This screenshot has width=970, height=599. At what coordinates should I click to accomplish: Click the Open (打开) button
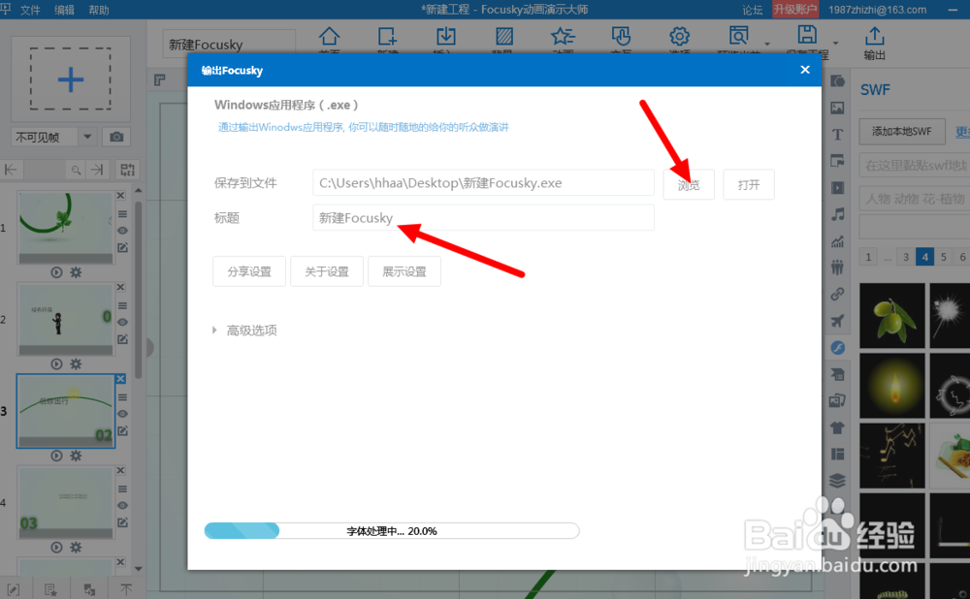(x=749, y=184)
